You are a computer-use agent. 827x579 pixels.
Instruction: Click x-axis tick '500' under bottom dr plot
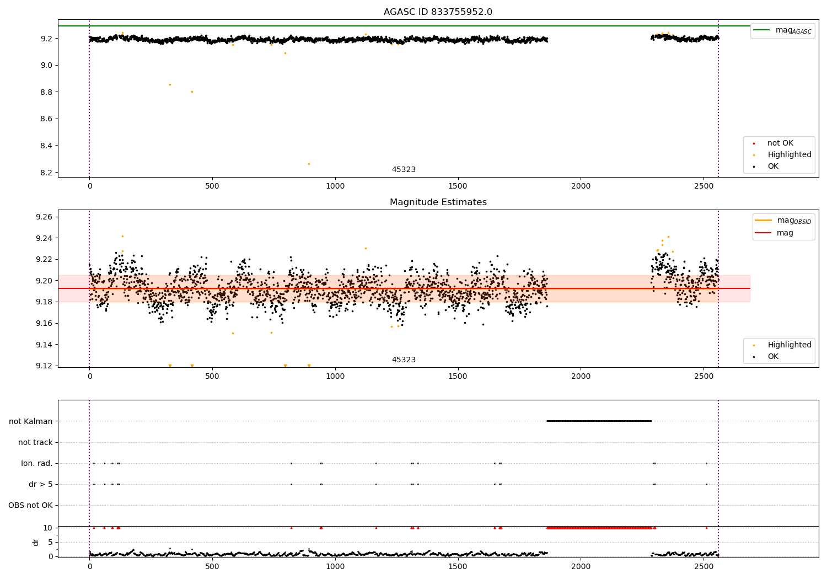(212, 566)
